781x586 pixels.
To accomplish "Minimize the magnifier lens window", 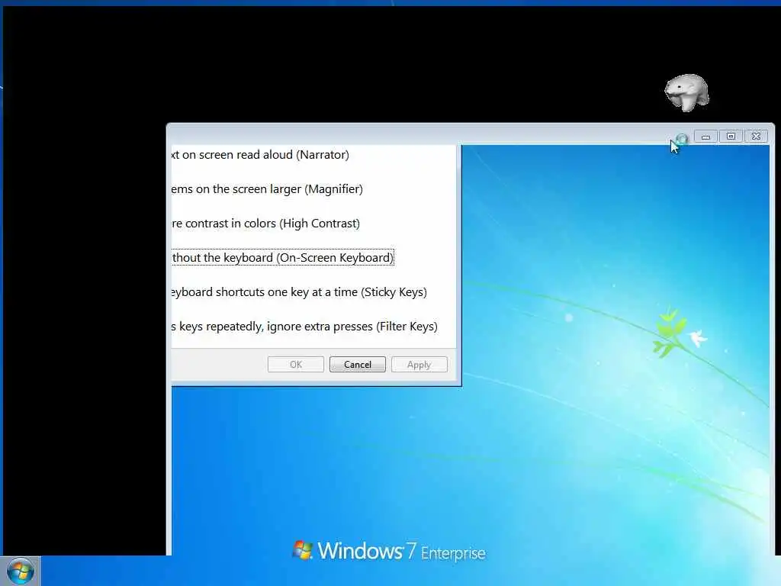I will click(705, 137).
